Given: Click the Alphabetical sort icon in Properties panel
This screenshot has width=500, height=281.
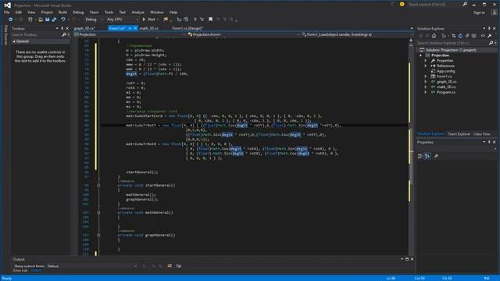Looking at the screenshot, I should (x=427, y=156).
